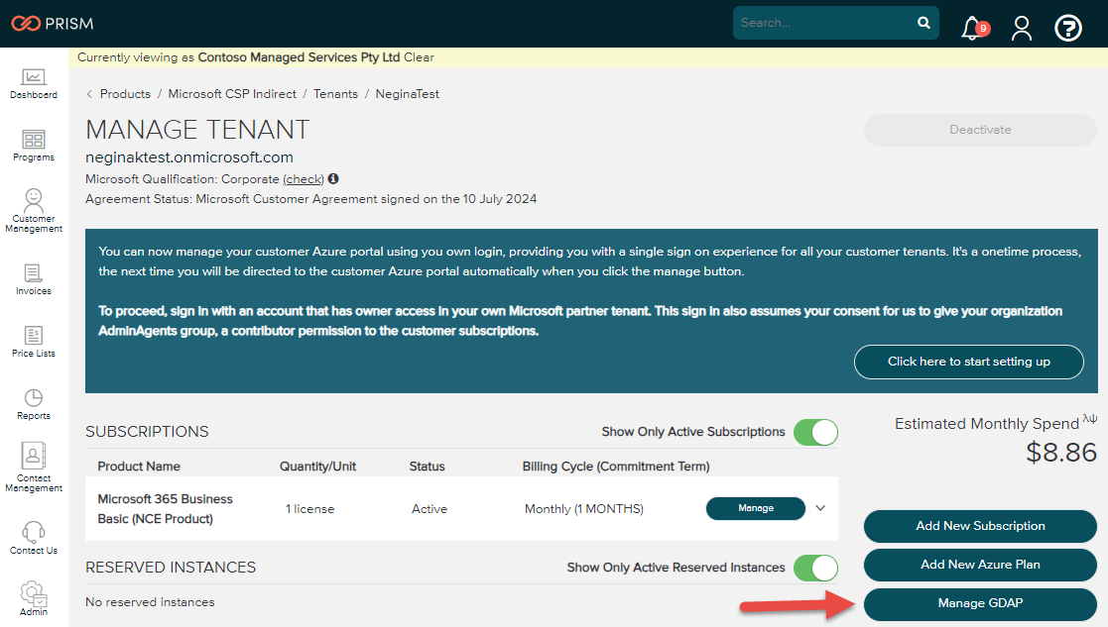Expand details for Microsoft 365 Business Basic
The height and width of the screenshot is (627, 1108).
(820, 508)
